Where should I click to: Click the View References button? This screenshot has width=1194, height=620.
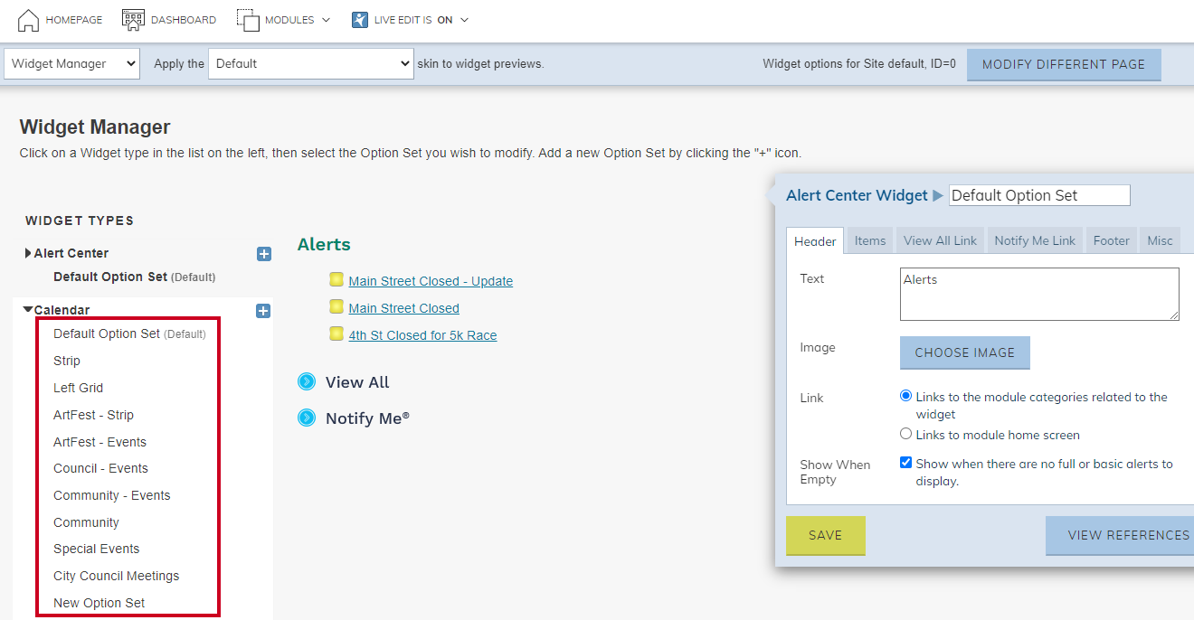point(1120,535)
